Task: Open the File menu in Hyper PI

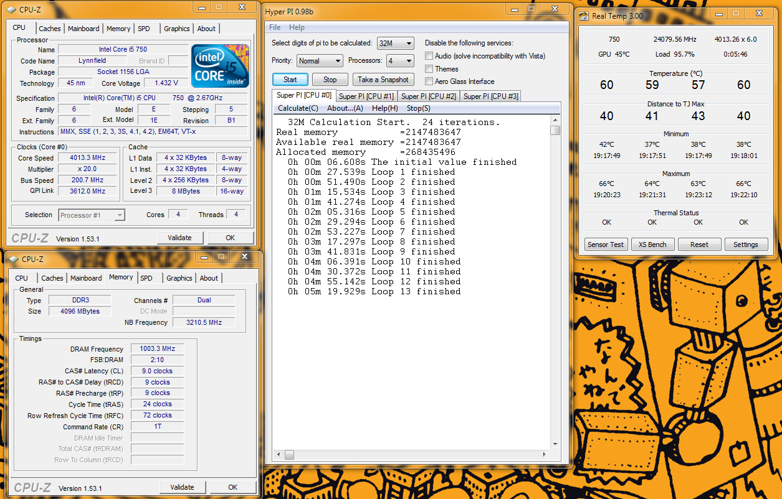Action: point(275,27)
